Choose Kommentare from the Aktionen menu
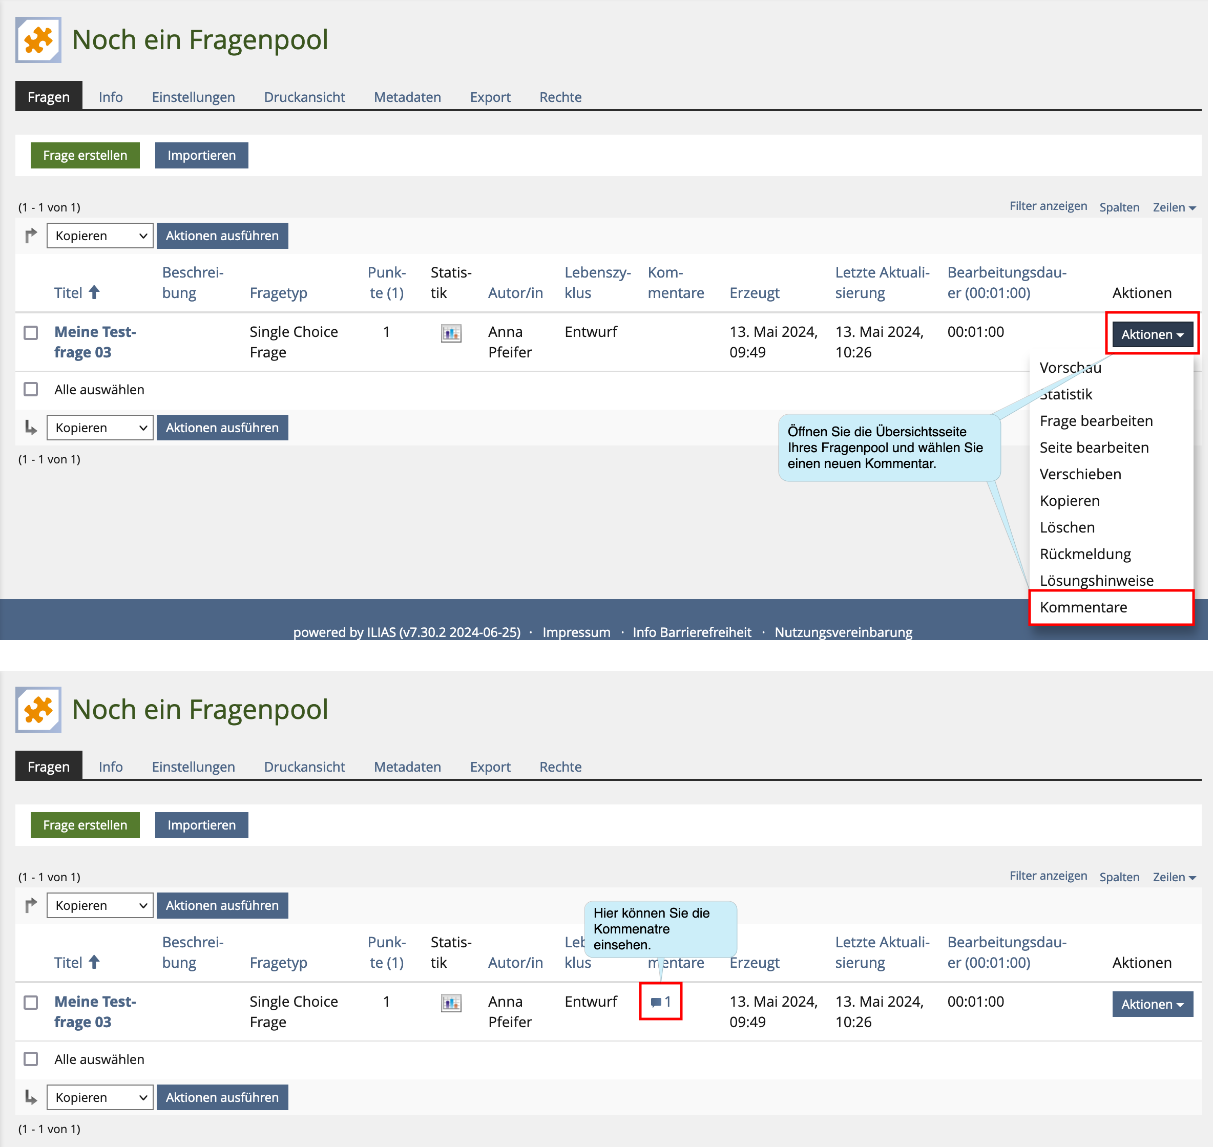The image size is (1213, 1147). tap(1112, 607)
